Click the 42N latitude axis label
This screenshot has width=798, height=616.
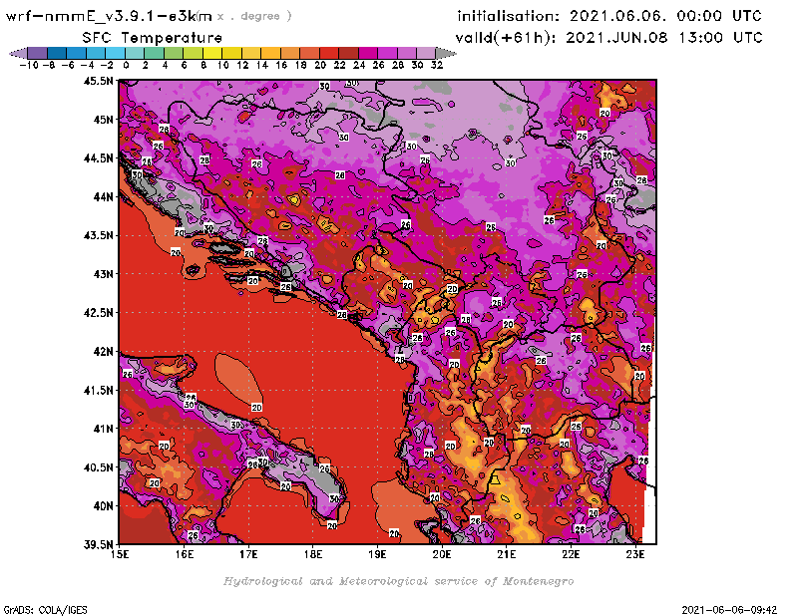[x=101, y=351]
